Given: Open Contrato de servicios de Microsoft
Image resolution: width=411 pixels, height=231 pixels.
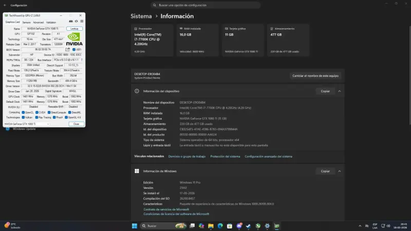Looking at the screenshot, I should [x=166, y=209].
